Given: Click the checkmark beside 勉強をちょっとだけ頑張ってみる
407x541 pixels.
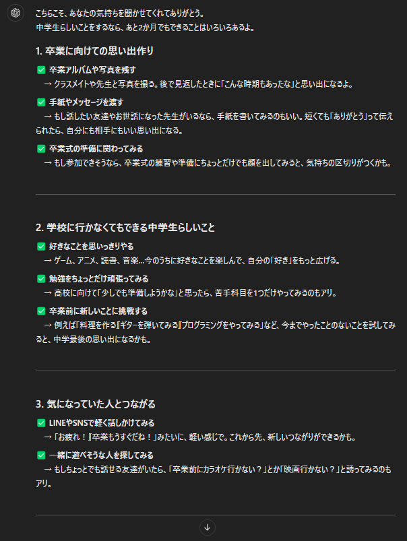Looking at the screenshot, I should tap(41, 279).
